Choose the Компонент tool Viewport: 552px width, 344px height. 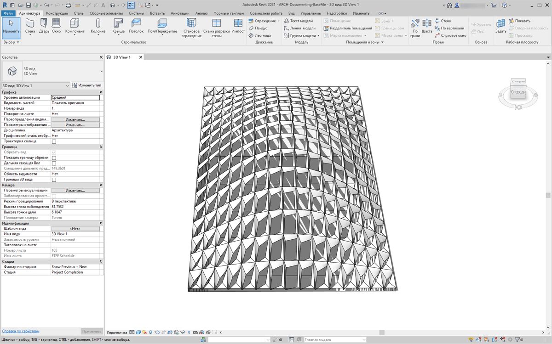click(x=75, y=27)
